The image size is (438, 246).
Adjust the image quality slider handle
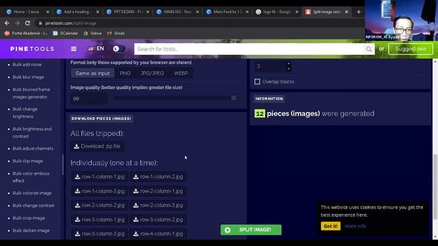click(234, 98)
